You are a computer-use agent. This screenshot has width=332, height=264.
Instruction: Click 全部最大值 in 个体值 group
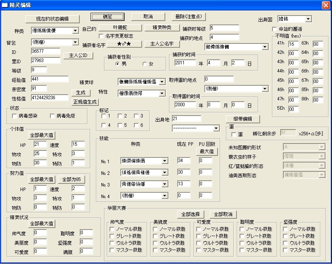[42, 135]
